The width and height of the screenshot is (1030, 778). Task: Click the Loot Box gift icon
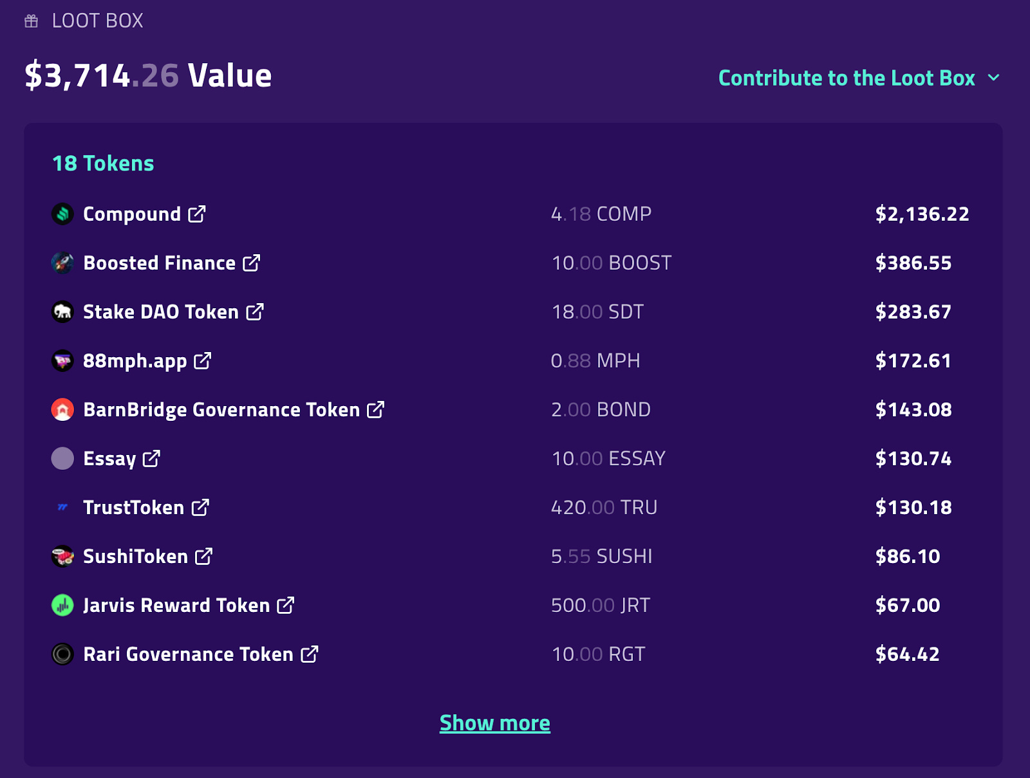pos(32,21)
